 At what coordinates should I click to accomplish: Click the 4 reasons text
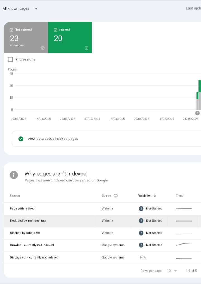point(17,45)
